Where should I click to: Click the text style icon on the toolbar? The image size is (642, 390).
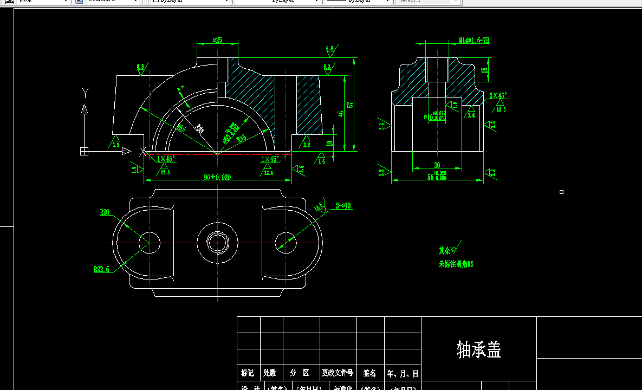[x=79, y=2]
